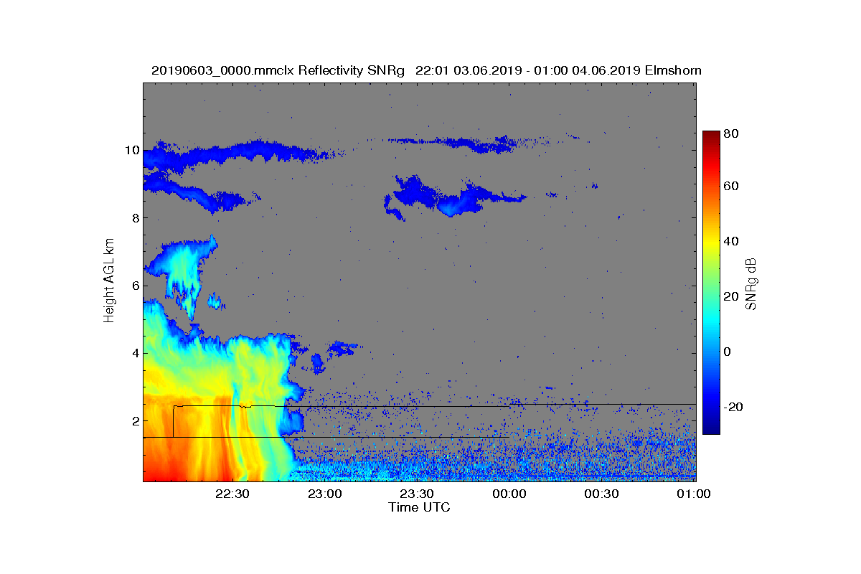
Task: Click the 2 km height tick label
Action: pyautogui.click(x=135, y=420)
